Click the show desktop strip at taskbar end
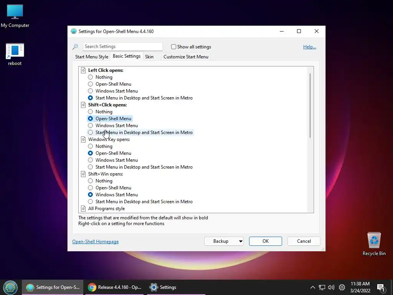The height and width of the screenshot is (295, 393). pyautogui.click(x=392, y=287)
